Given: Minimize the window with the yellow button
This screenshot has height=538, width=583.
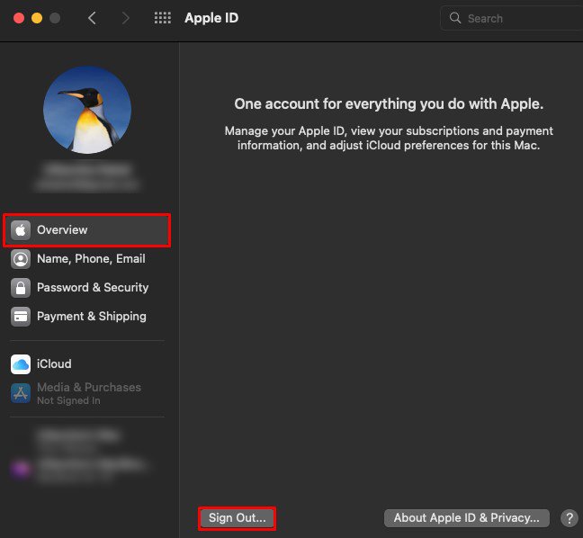Looking at the screenshot, I should (x=37, y=18).
